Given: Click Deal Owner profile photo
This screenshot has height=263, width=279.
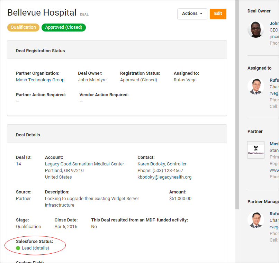Looking at the screenshot, I should click(x=256, y=29).
